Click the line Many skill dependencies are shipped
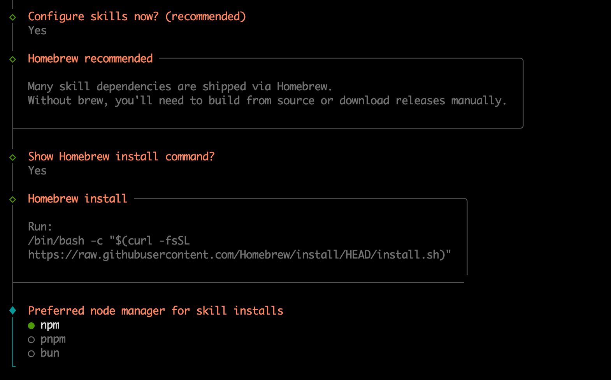This screenshot has height=380, width=611. click(x=180, y=86)
